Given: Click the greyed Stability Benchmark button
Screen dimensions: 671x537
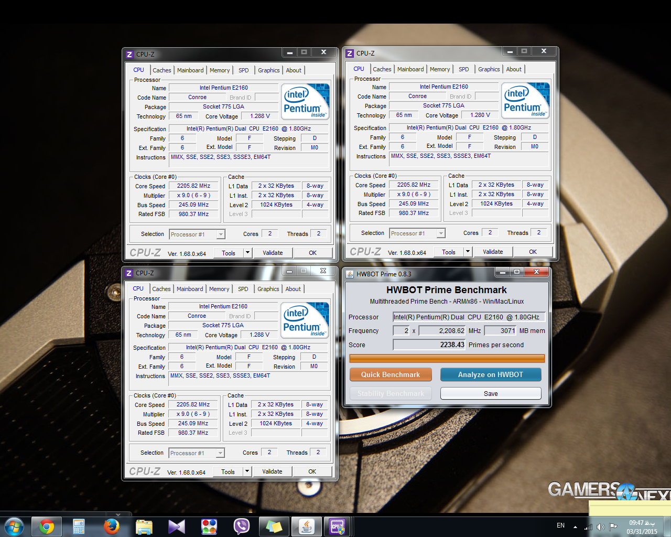Looking at the screenshot, I should 391,393.
